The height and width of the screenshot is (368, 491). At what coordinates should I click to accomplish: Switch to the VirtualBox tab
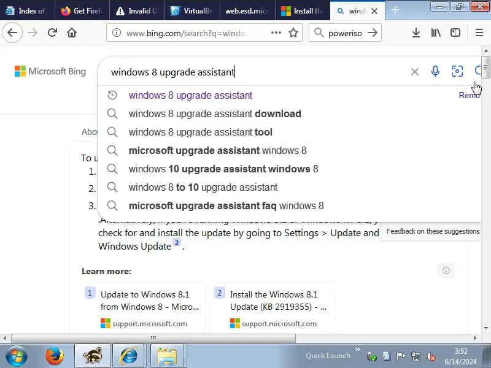click(x=192, y=10)
